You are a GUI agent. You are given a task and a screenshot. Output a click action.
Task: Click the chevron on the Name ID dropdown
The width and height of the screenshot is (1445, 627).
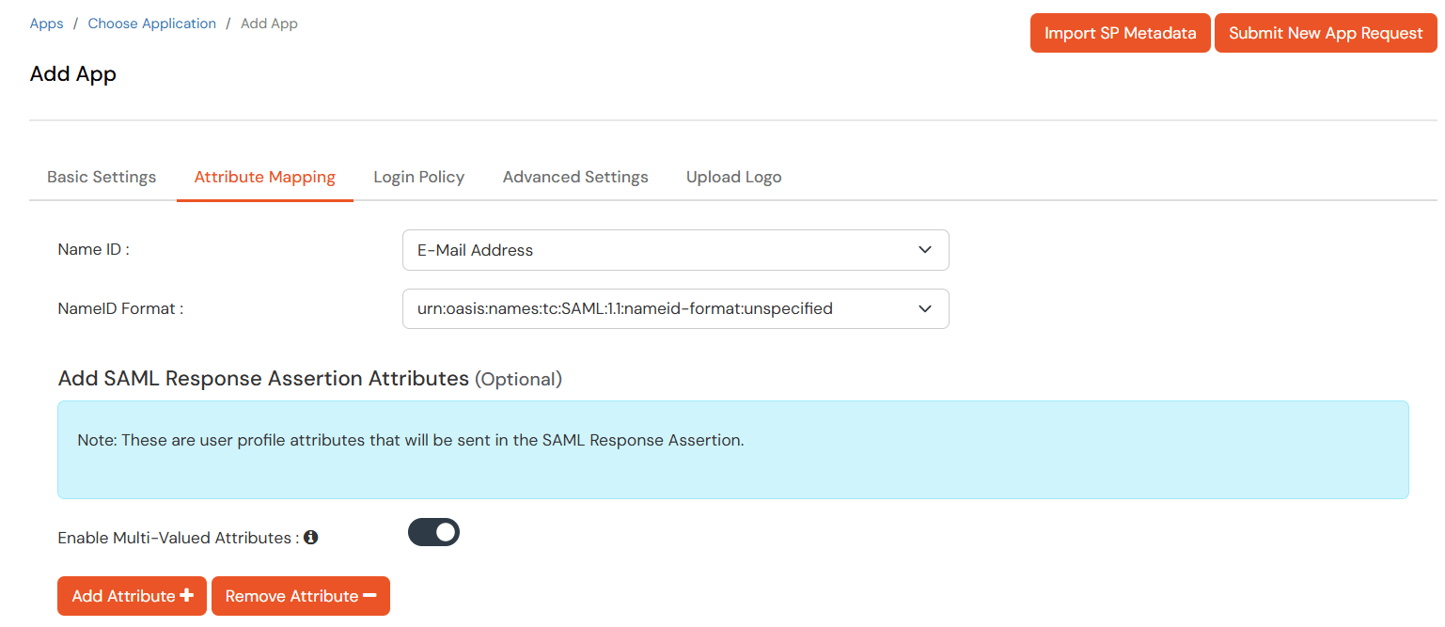pos(927,250)
